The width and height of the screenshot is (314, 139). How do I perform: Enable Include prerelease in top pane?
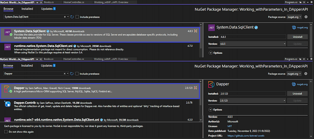pyautogui.click(x=77, y=17)
